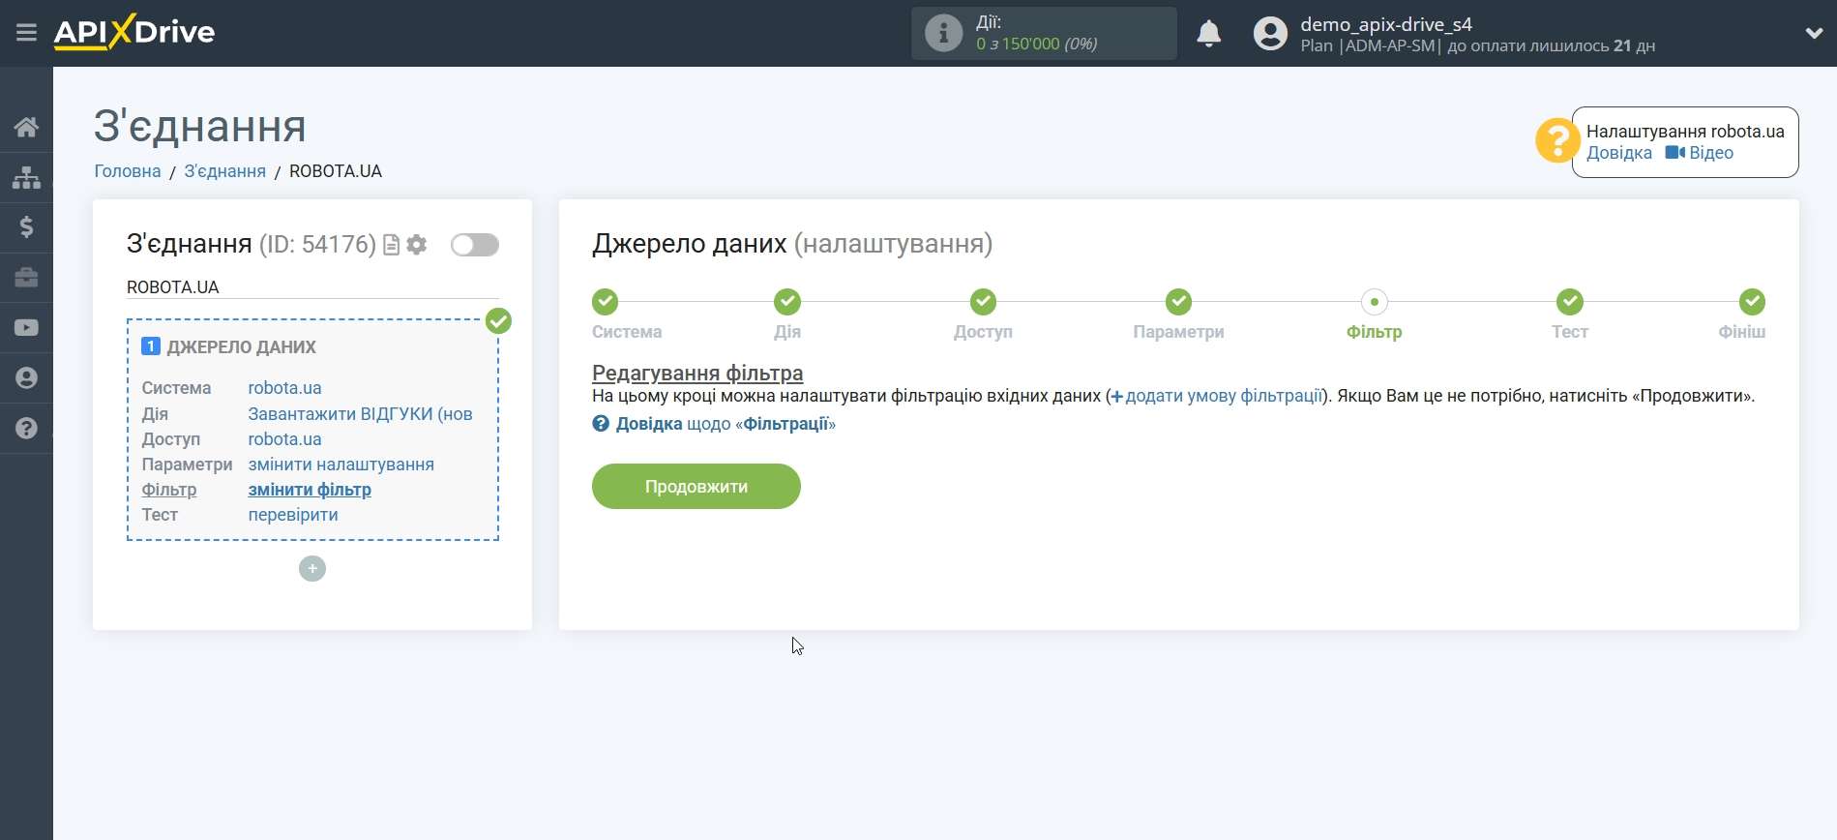
Task: Go to Home in sidebar
Action: [x=26, y=127]
